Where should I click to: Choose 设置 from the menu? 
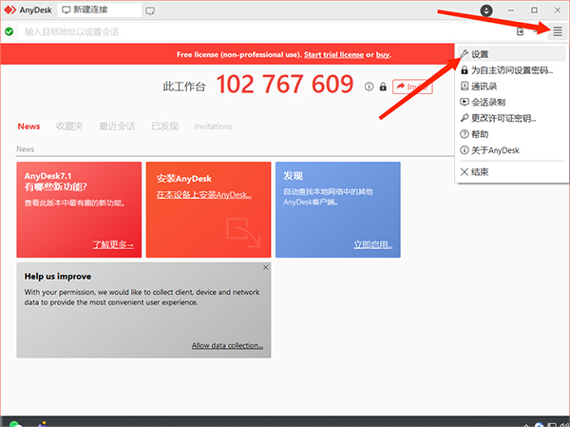click(511, 54)
